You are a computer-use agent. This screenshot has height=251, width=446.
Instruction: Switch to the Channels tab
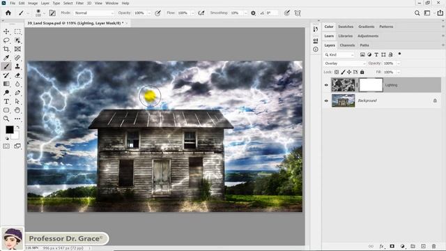tap(347, 45)
